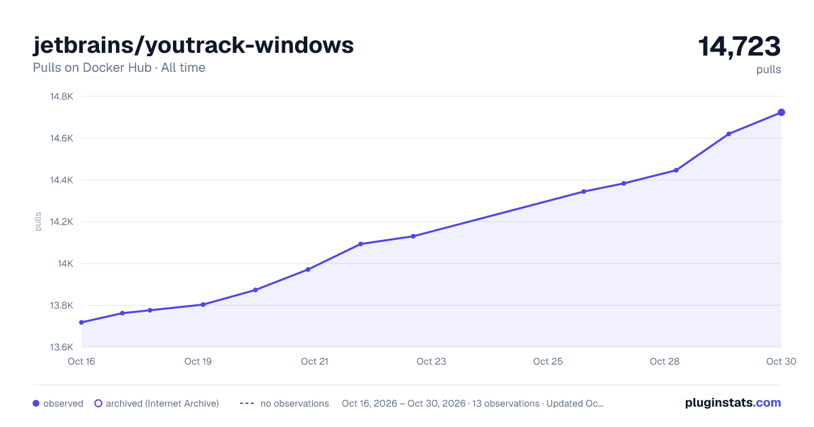814x427 pixels.
Task: Click the data point just above 14K after Oct 21
Action: (x=361, y=244)
